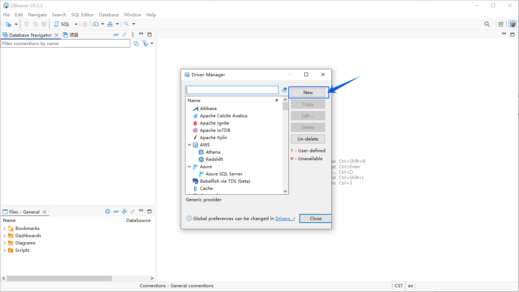Toggle link with editor in Database Navigator
This screenshot has height=292, width=519.
coord(124,35)
